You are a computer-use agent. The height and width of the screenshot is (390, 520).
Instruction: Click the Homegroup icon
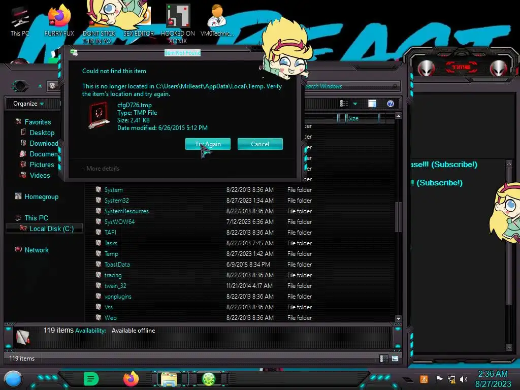(x=18, y=197)
